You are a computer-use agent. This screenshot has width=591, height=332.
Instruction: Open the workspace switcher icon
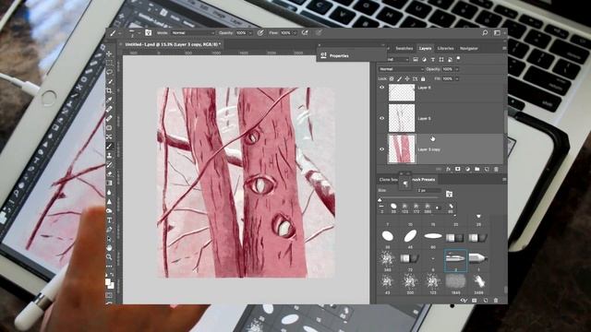click(497, 33)
